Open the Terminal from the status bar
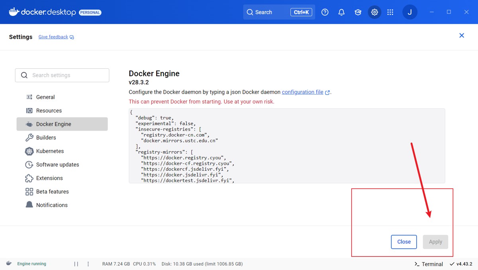The width and height of the screenshot is (478, 270). coord(429,264)
